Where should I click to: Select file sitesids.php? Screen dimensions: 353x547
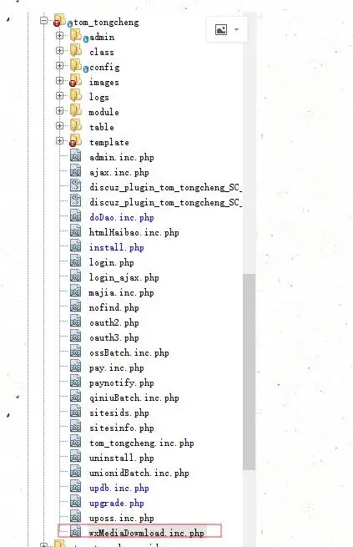click(119, 413)
